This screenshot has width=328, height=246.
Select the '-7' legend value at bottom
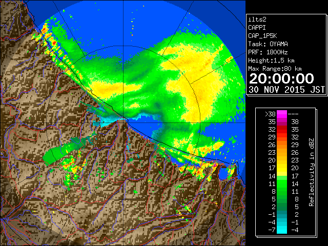coord(272,230)
